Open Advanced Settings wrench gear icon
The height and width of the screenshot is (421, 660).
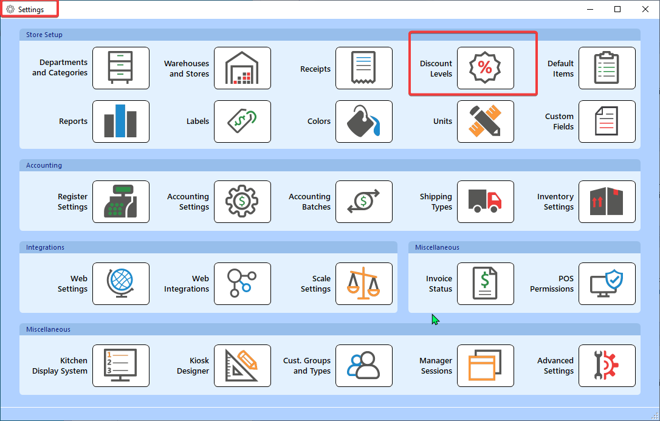click(607, 366)
